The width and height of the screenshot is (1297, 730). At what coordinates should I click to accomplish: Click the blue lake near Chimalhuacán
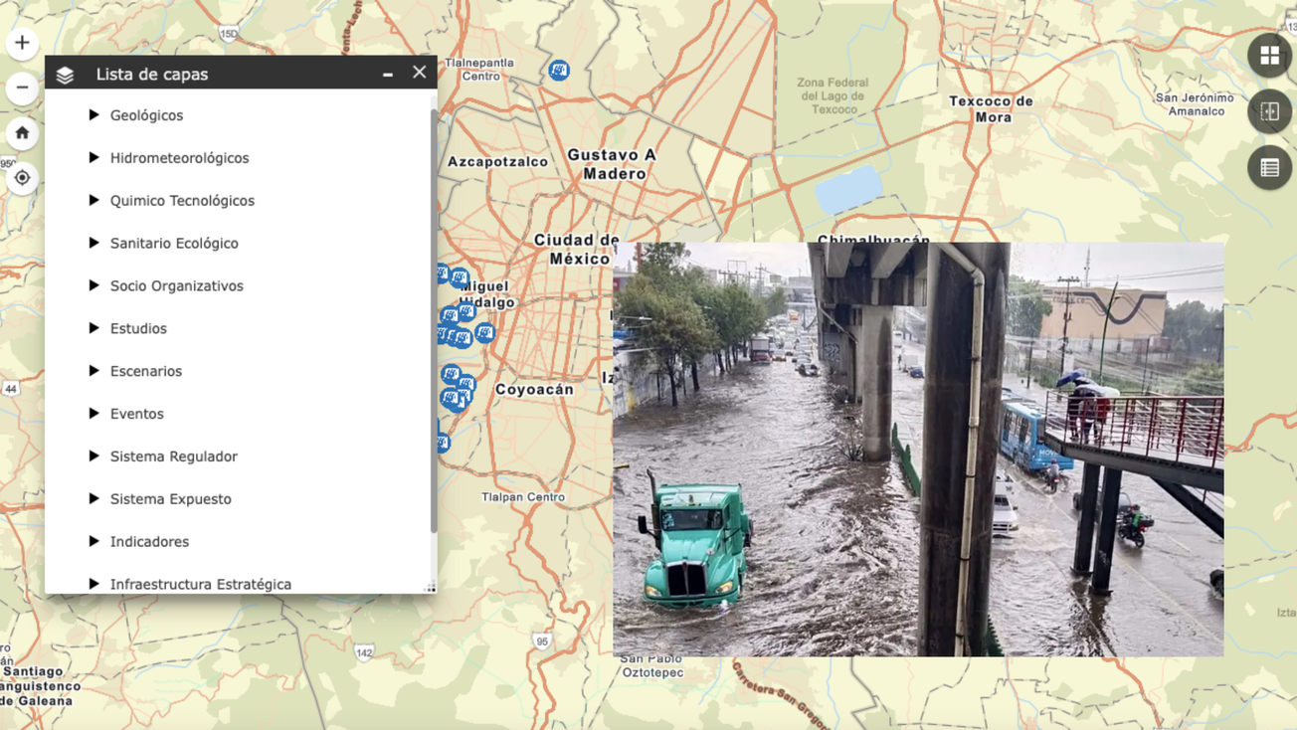coord(848,190)
